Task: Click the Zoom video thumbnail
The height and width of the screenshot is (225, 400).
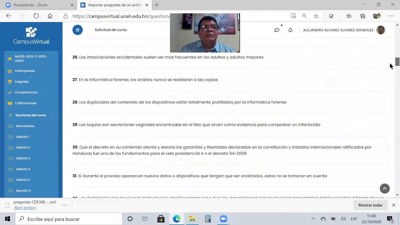Action: coord(205,33)
